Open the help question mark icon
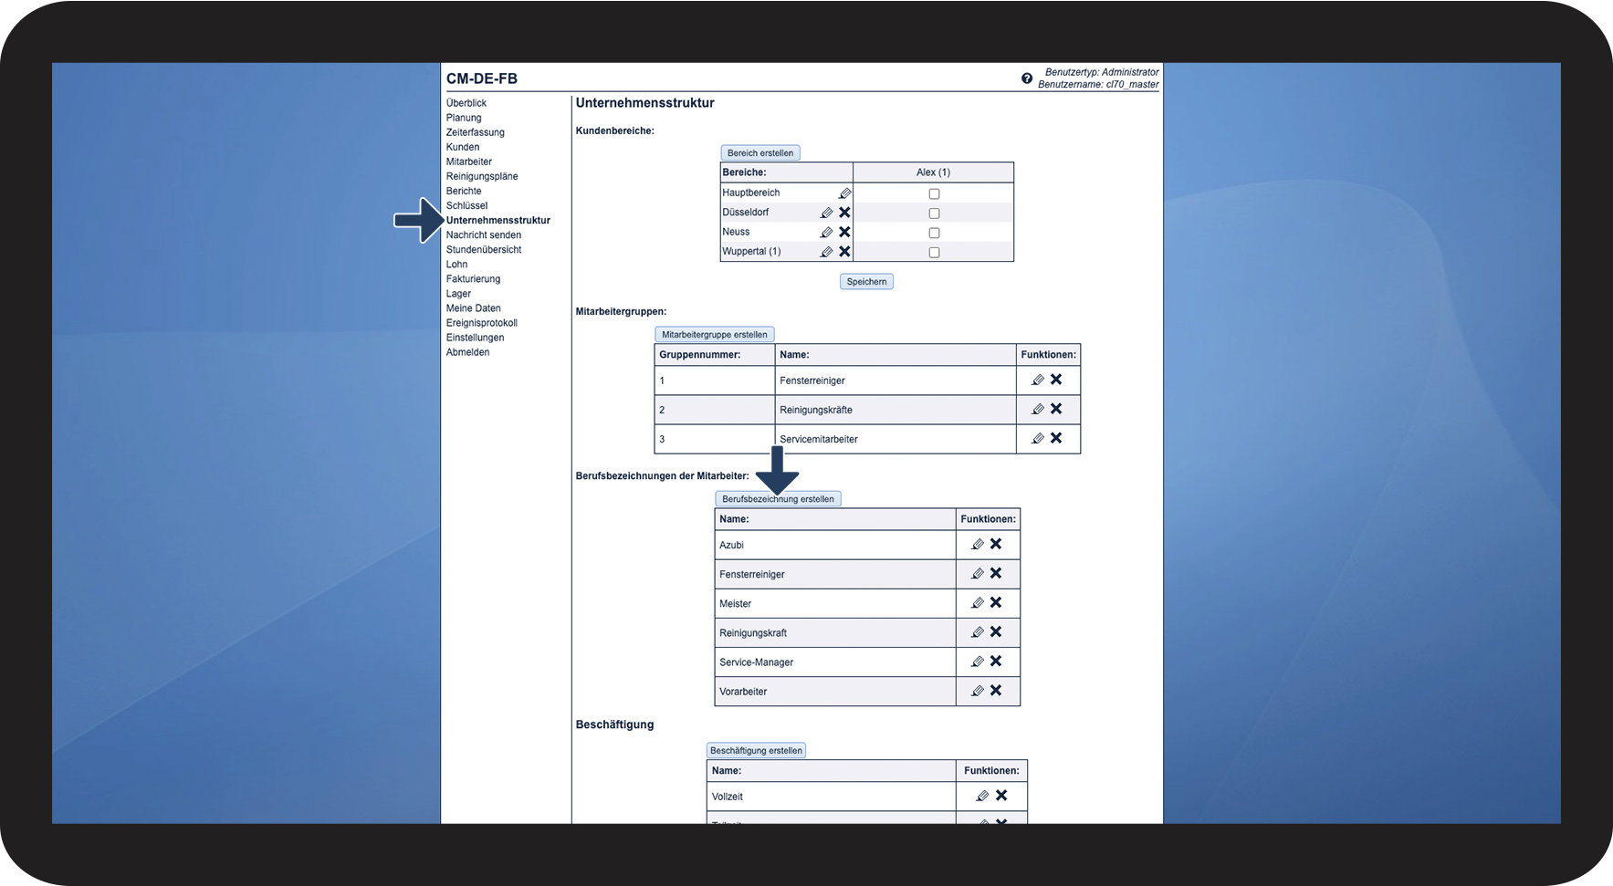This screenshot has width=1613, height=886. pos(1027,78)
